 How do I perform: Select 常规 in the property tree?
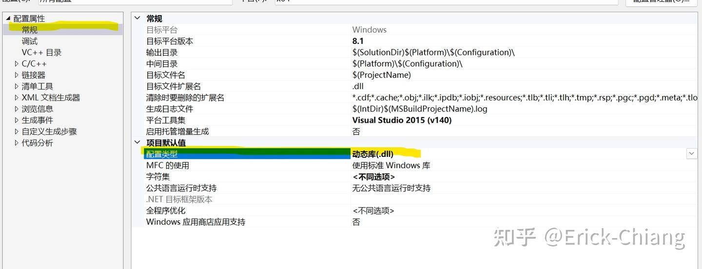click(30, 30)
